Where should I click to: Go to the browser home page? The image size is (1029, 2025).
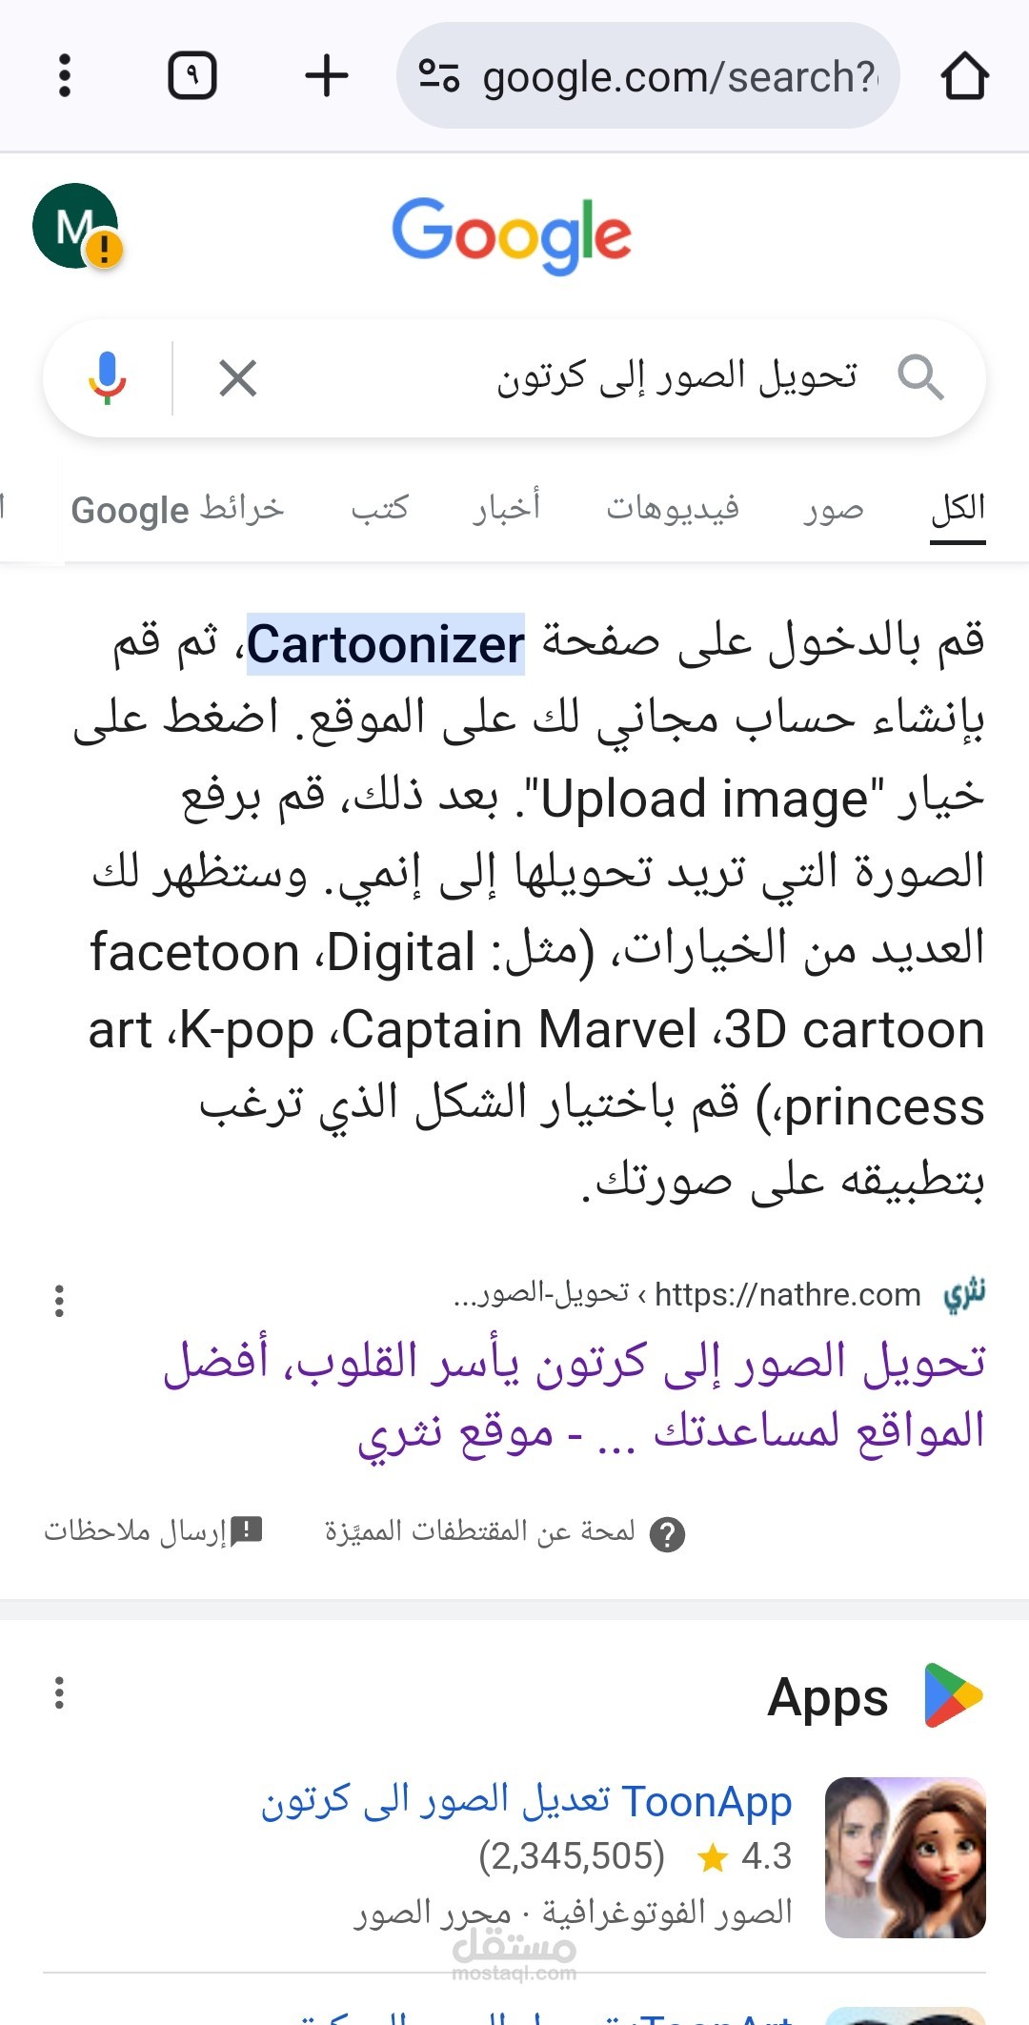click(x=964, y=75)
